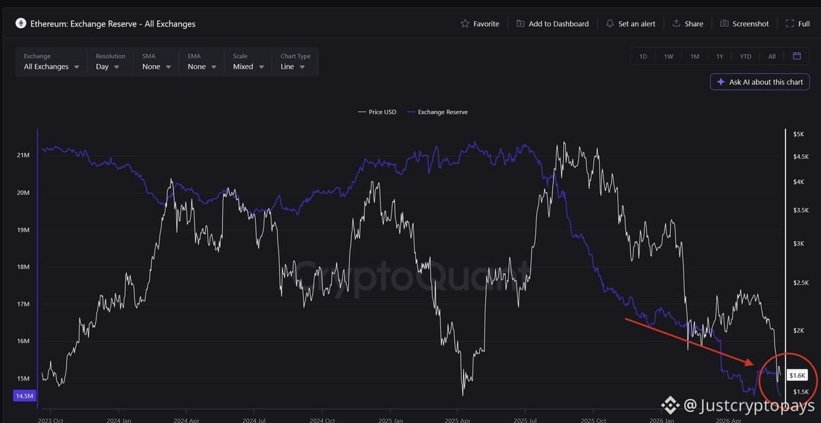This screenshot has width=821, height=423.
Task: Click the Ethereum logo icon
Action: (21, 23)
